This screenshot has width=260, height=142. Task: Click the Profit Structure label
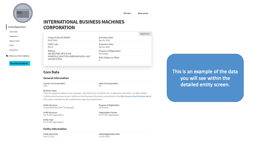click(x=50, y=113)
